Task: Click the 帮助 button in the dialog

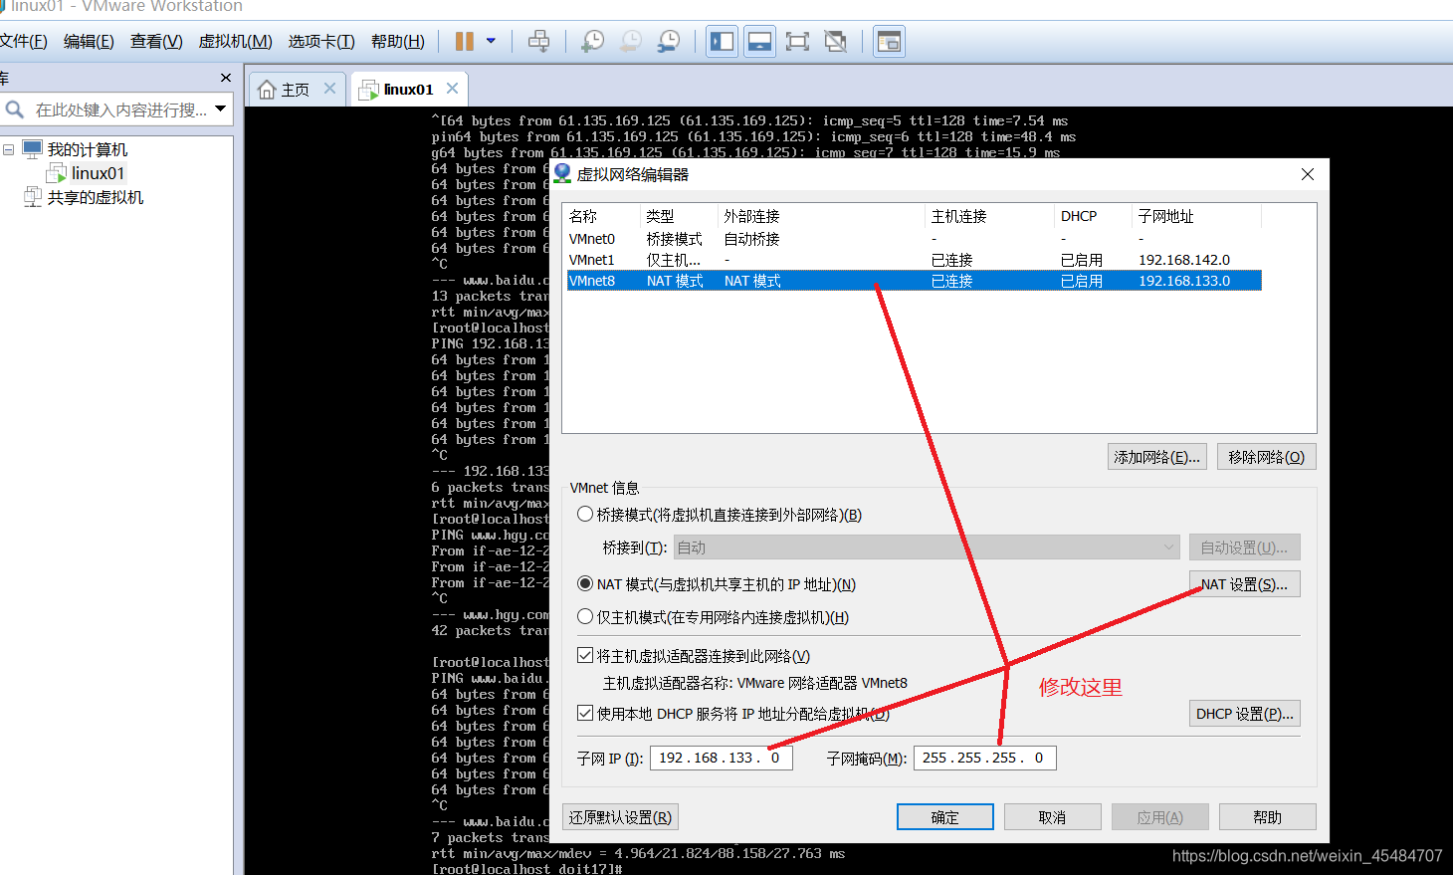Action: click(1268, 817)
